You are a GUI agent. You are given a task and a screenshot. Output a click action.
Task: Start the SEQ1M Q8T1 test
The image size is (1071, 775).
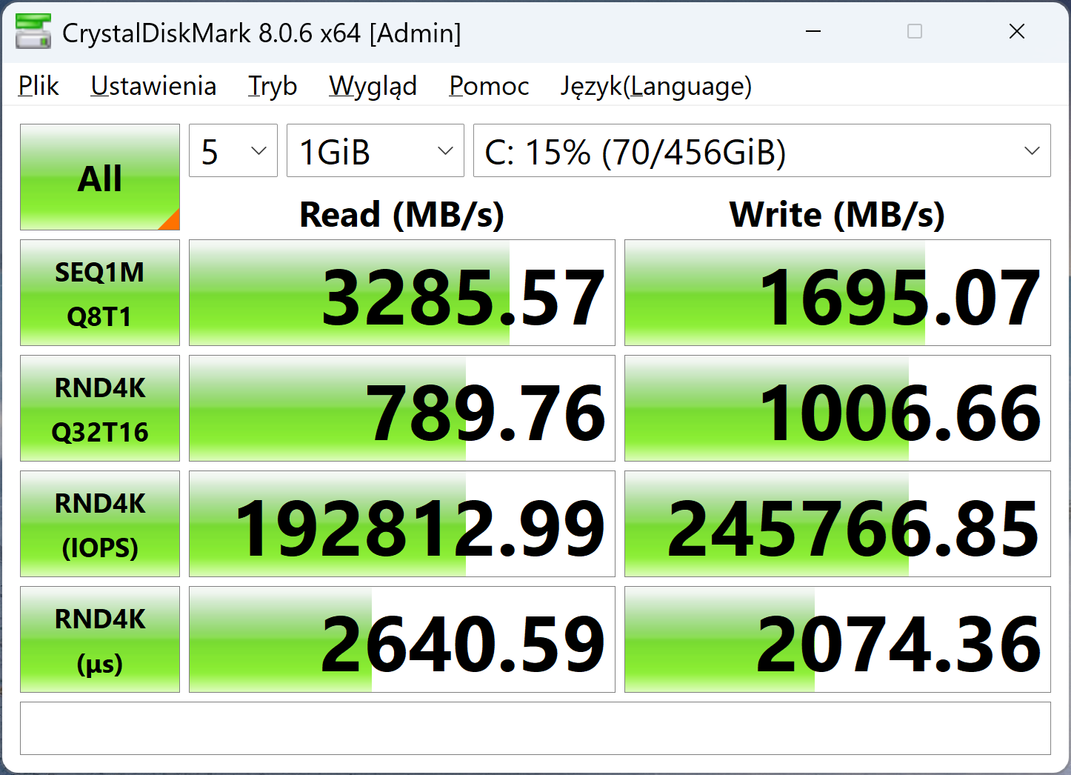pyautogui.click(x=100, y=293)
